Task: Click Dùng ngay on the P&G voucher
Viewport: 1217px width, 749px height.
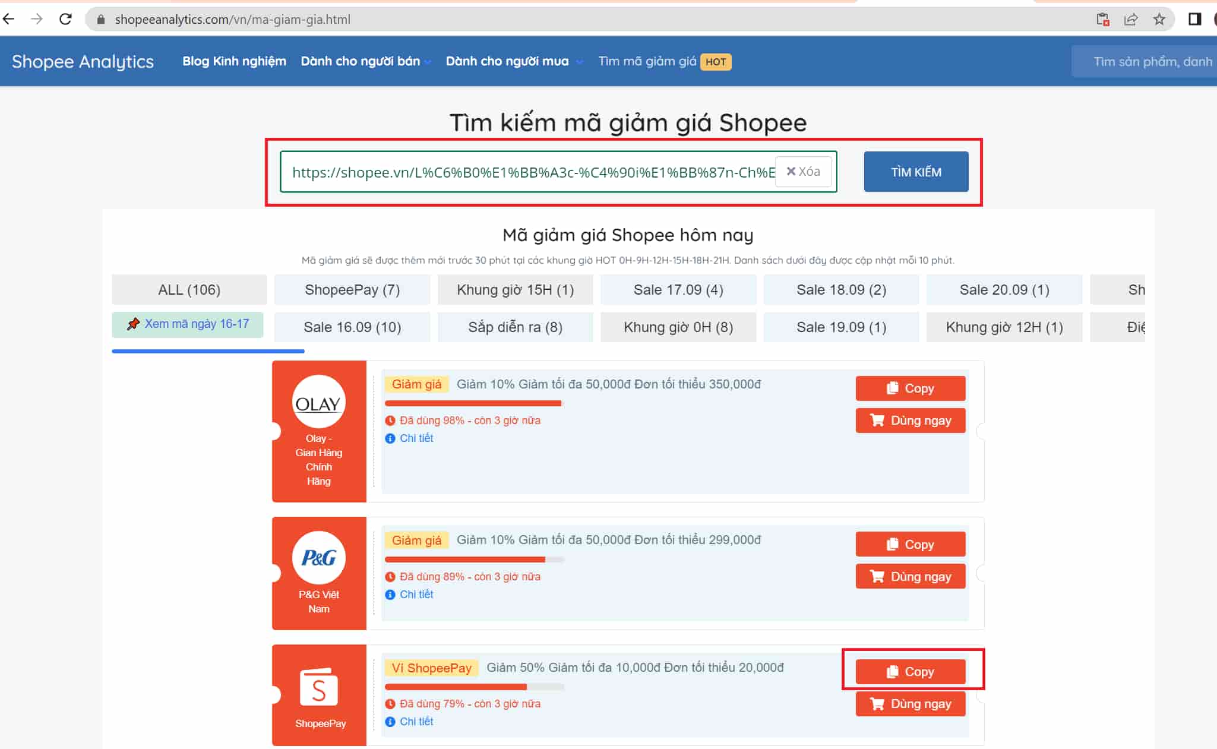Action: pyautogui.click(x=910, y=576)
